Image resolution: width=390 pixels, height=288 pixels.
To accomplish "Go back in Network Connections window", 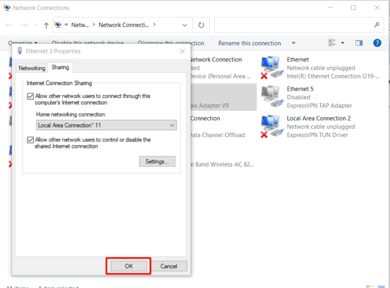I will (x=9, y=25).
